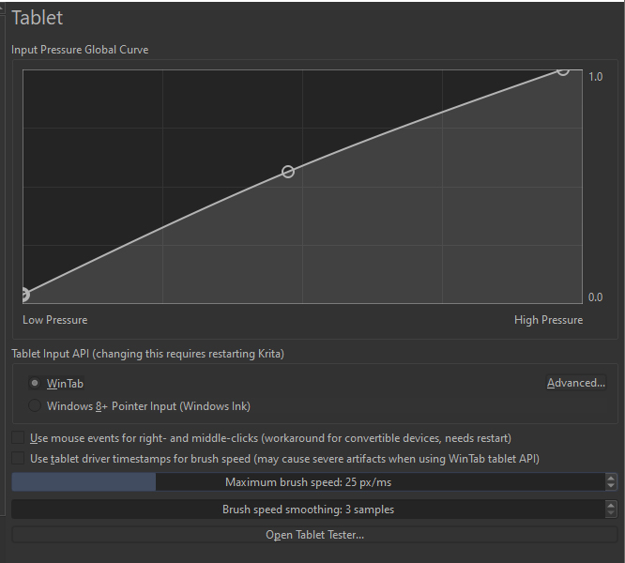
Task: Decrease Brush speed smoothing with down arrow
Action: click(x=611, y=514)
